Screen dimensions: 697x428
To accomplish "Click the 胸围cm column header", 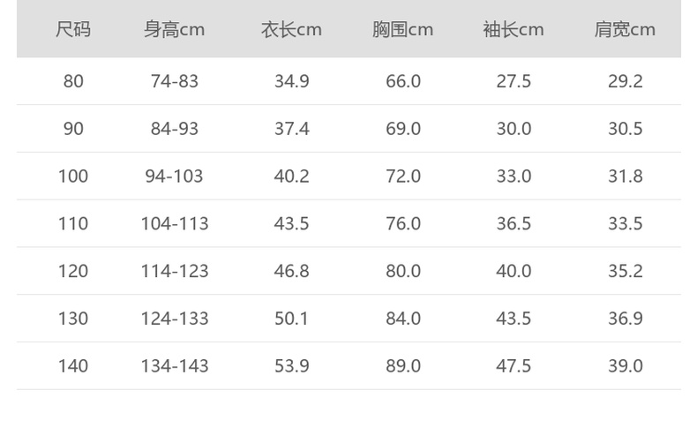I will click(402, 29).
